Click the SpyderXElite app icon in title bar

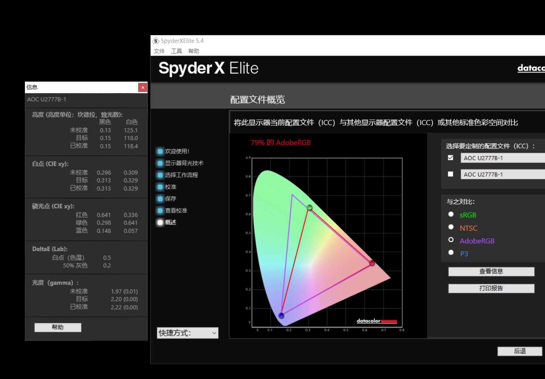coord(156,41)
